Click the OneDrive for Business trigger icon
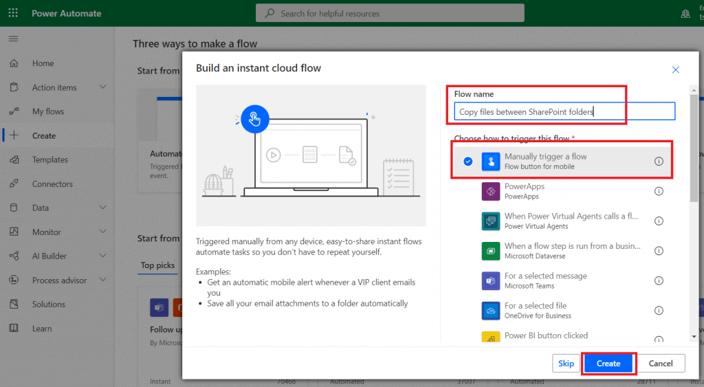The width and height of the screenshot is (704, 387). (491, 311)
